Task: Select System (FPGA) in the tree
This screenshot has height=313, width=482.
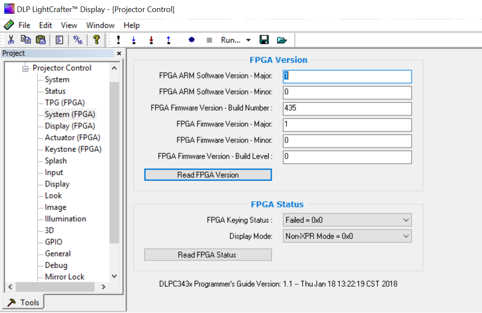Action: (x=70, y=114)
